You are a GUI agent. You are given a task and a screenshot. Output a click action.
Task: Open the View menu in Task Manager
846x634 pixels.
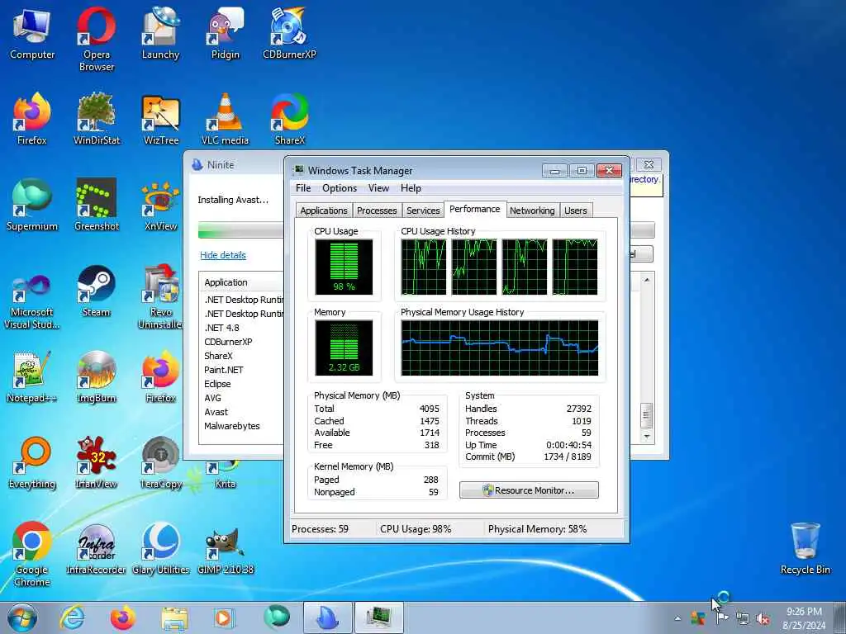378,188
